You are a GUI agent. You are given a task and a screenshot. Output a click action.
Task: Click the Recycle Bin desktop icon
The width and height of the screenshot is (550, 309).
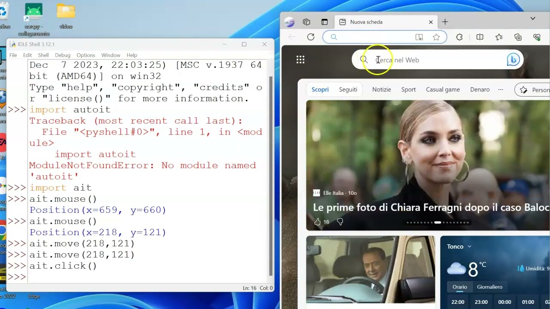click(x=3, y=16)
